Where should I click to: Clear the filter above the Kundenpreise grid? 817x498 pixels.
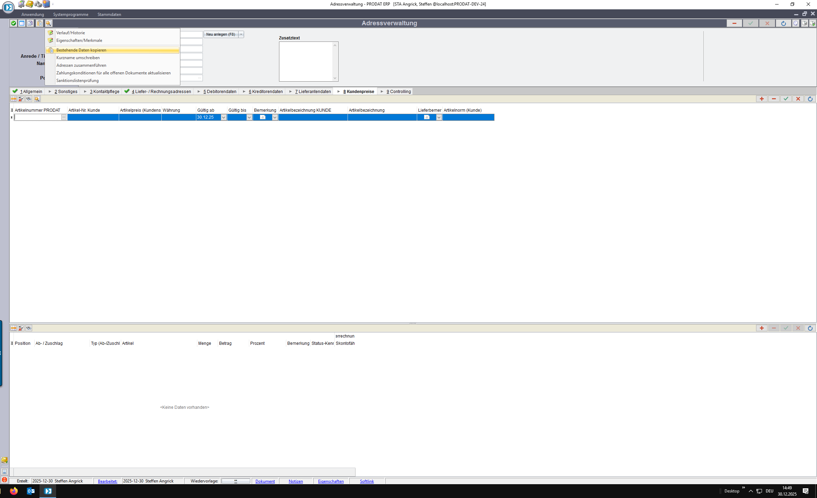click(x=21, y=99)
